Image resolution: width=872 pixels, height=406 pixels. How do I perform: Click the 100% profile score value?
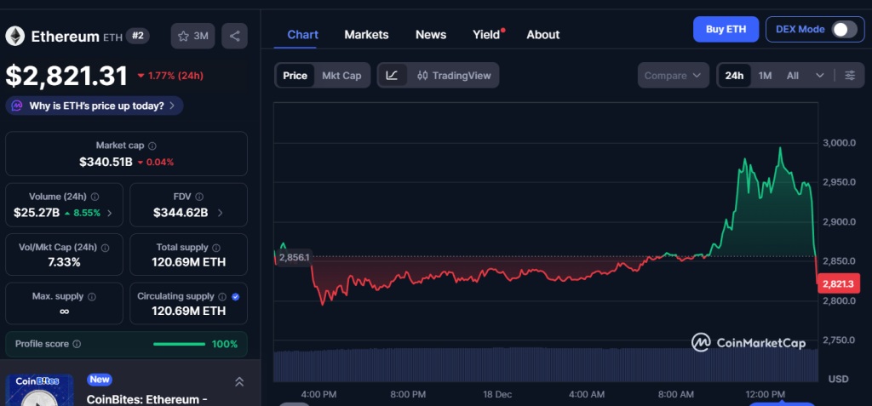[x=225, y=344]
